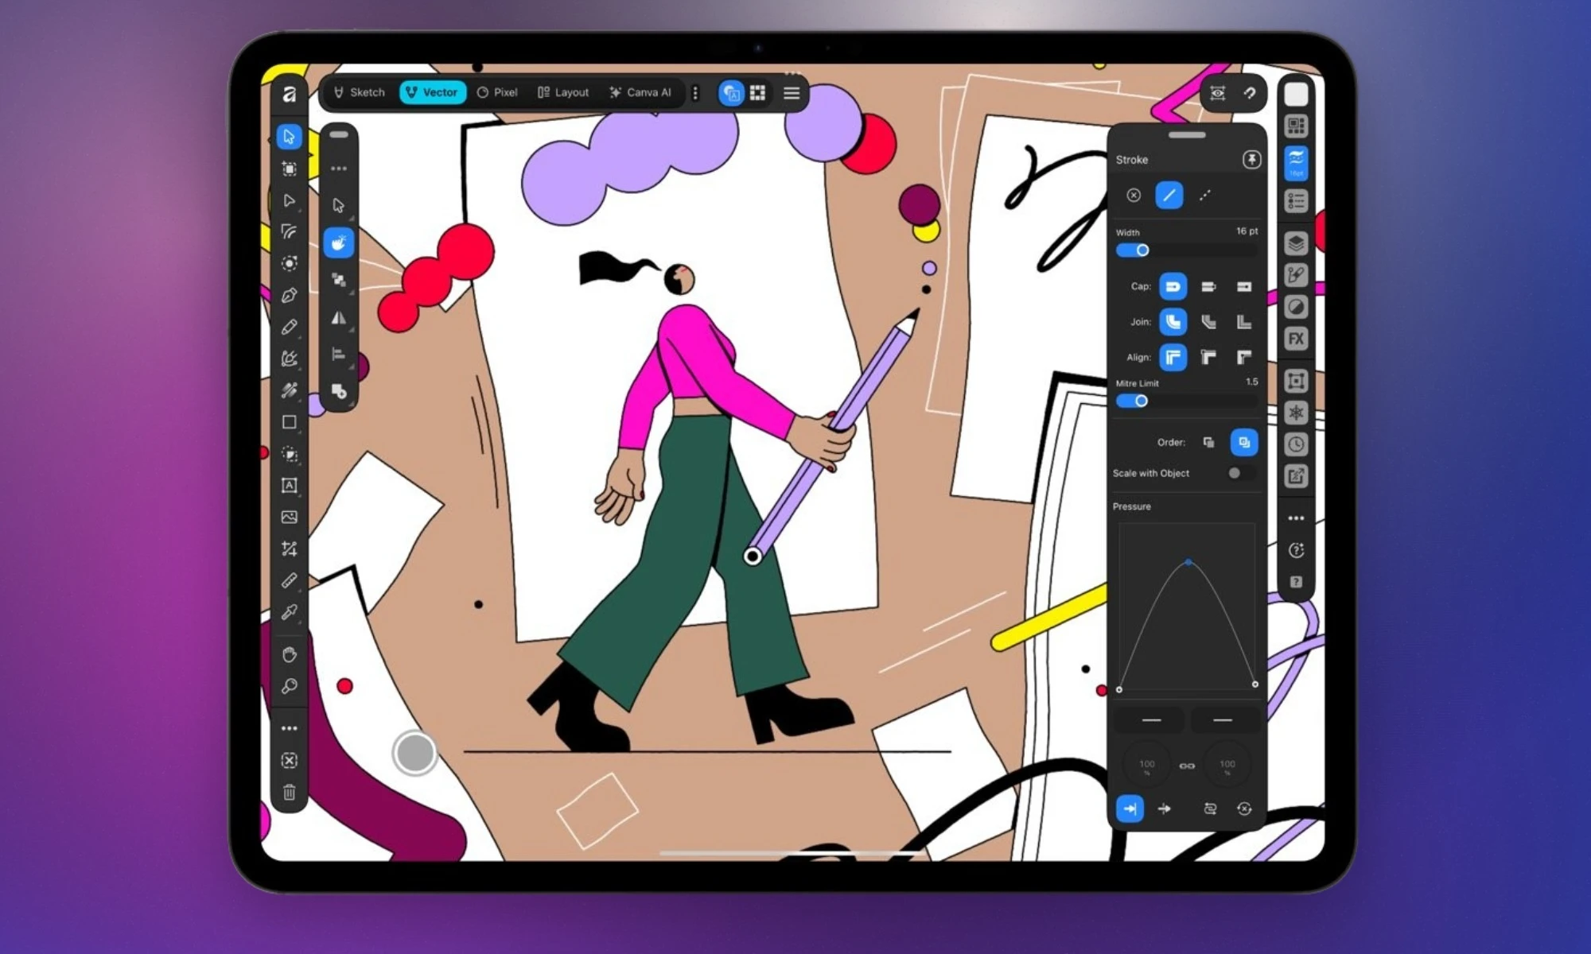The image size is (1591, 954).
Task: Expand studio overflow vertical dots menu
Action: pos(695,93)
